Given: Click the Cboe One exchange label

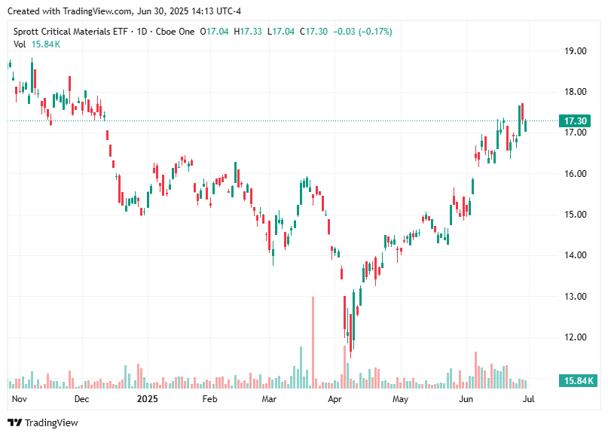Looking at the screenshot, I should [x=175, y=32].
